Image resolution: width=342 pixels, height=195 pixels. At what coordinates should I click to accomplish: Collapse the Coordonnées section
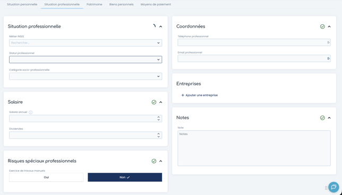(329, 26)
